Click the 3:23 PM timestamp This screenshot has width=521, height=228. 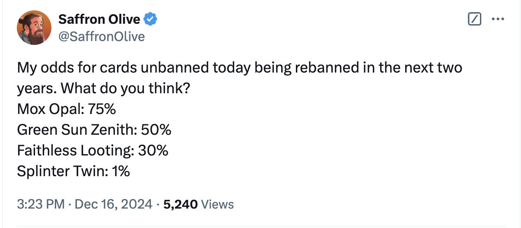[x=41, y=204]
